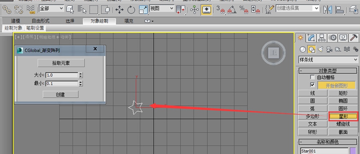Open the Modify command panel tab
This screenshot has width=360, height=154.
point(311,38)
